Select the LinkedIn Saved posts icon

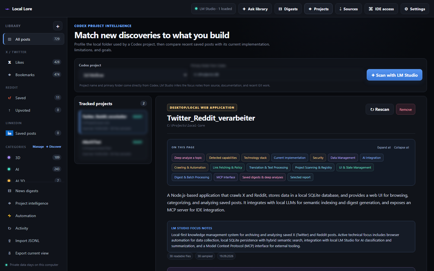click(9, 133)
